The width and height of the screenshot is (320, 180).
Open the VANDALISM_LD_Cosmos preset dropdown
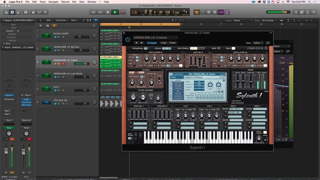point(155,37)
